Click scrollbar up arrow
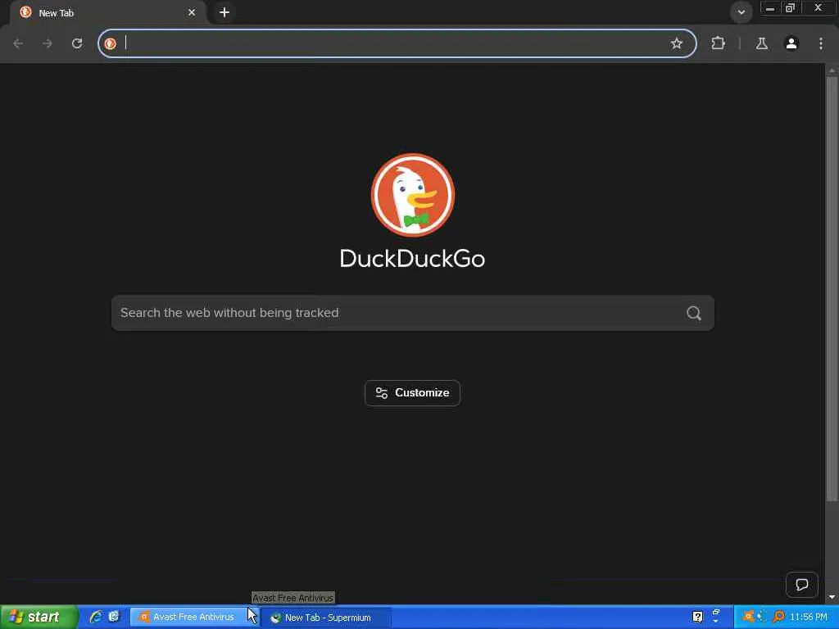This screenshot has height=629, width=839. [832, 70]
